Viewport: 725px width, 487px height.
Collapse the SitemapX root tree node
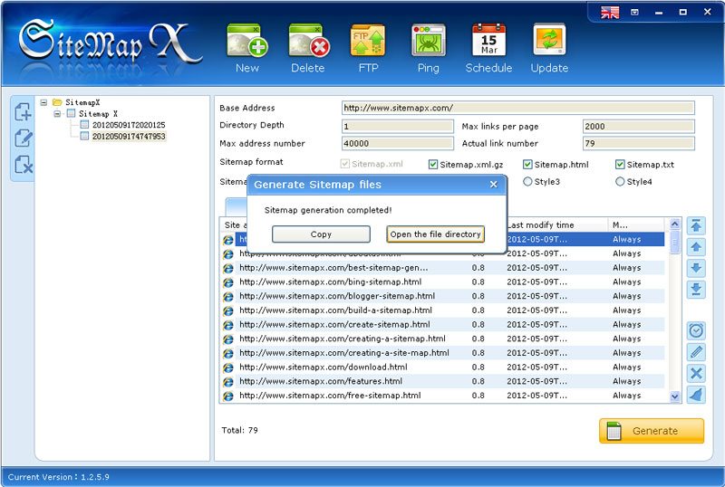click(44, 102)
